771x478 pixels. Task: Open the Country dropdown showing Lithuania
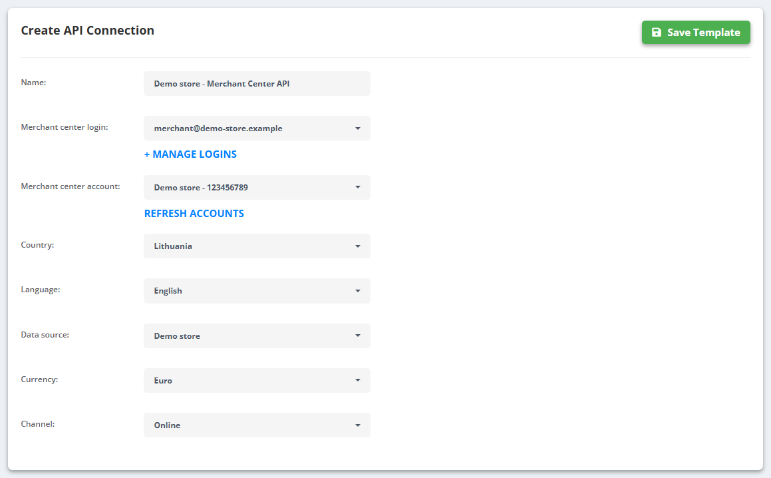257,246
